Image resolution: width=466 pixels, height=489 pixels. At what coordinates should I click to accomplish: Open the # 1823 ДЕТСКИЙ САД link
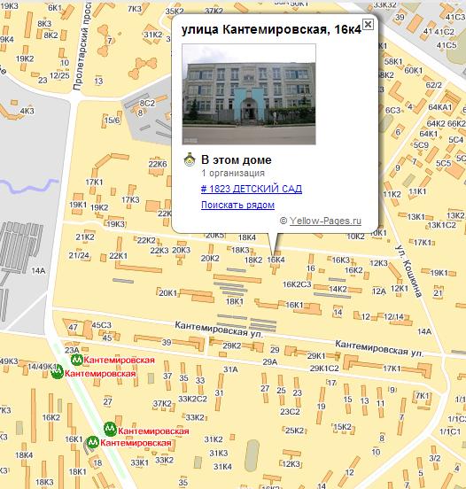click(x=252, y=189)
